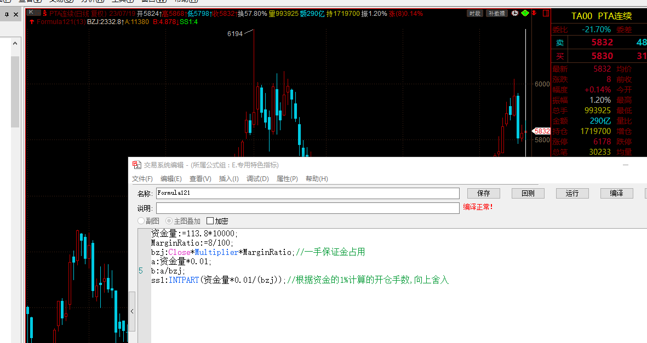The width and height of the screenshot is (647, 343).
Task: Click the 卖 price 5832 in quote panel
Action: [602, 42]
